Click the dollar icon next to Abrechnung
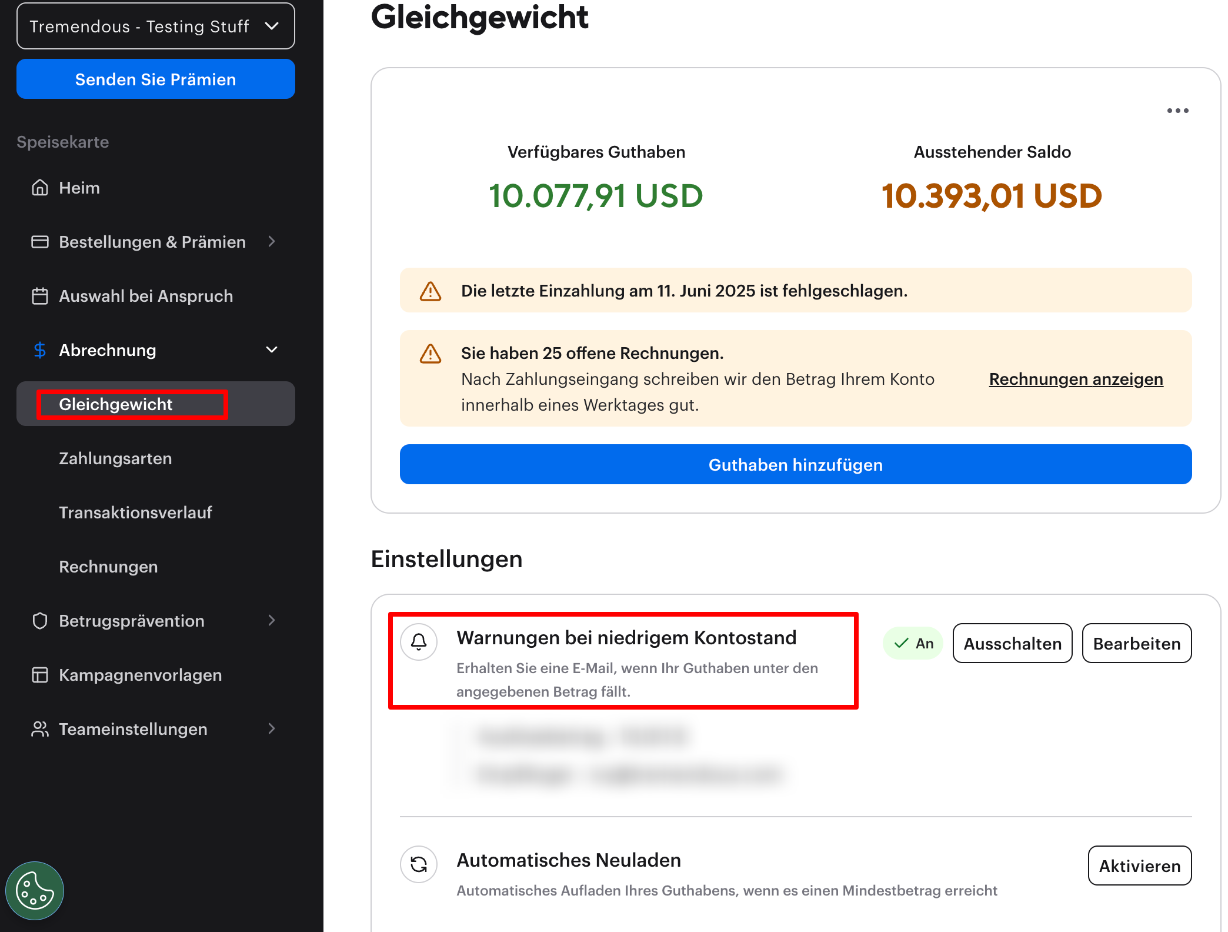1228x932 pixels. point(40,350)
